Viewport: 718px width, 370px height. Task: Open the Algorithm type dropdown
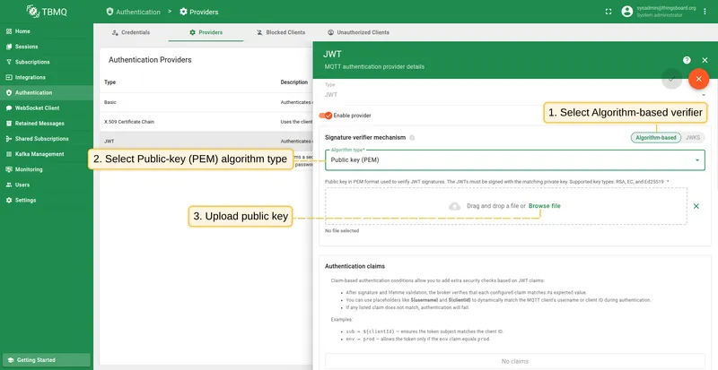coord(514,160)
